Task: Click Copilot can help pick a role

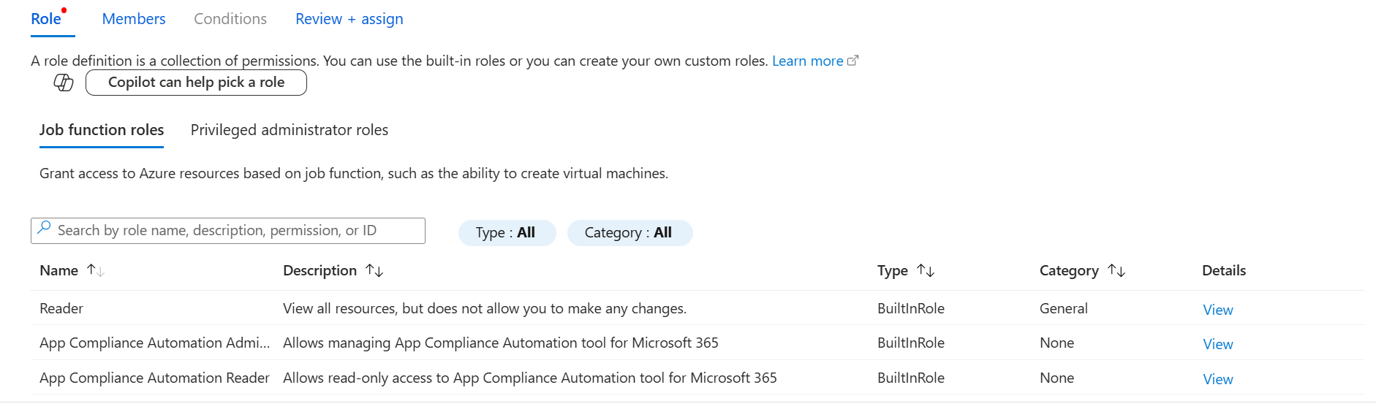Action: (196, 83)
